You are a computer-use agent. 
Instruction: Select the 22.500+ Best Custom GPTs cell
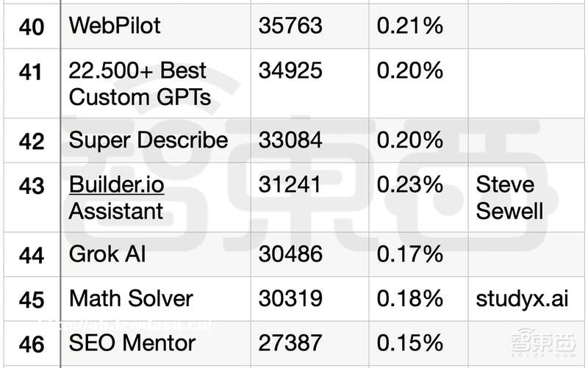click(x=140, y=83)
